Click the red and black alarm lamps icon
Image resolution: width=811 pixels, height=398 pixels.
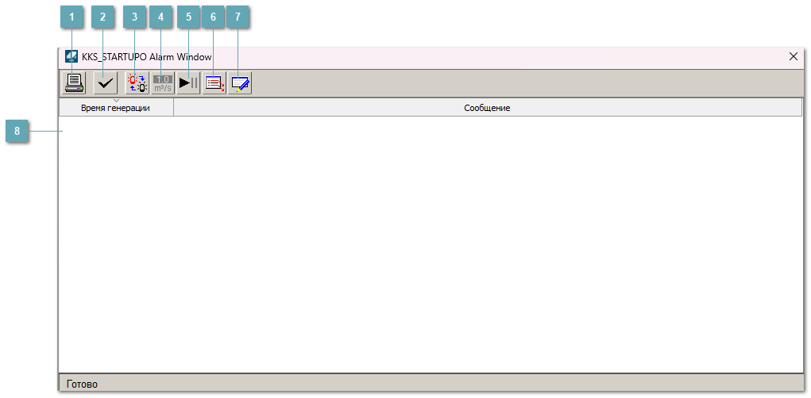click(137, 82)
